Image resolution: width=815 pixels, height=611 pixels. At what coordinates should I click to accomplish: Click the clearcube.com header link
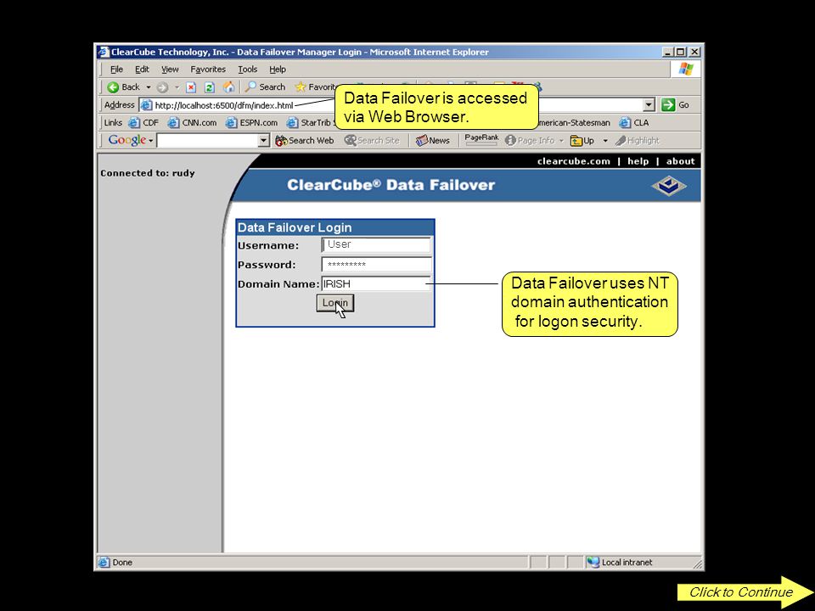(x=574, y=161)
